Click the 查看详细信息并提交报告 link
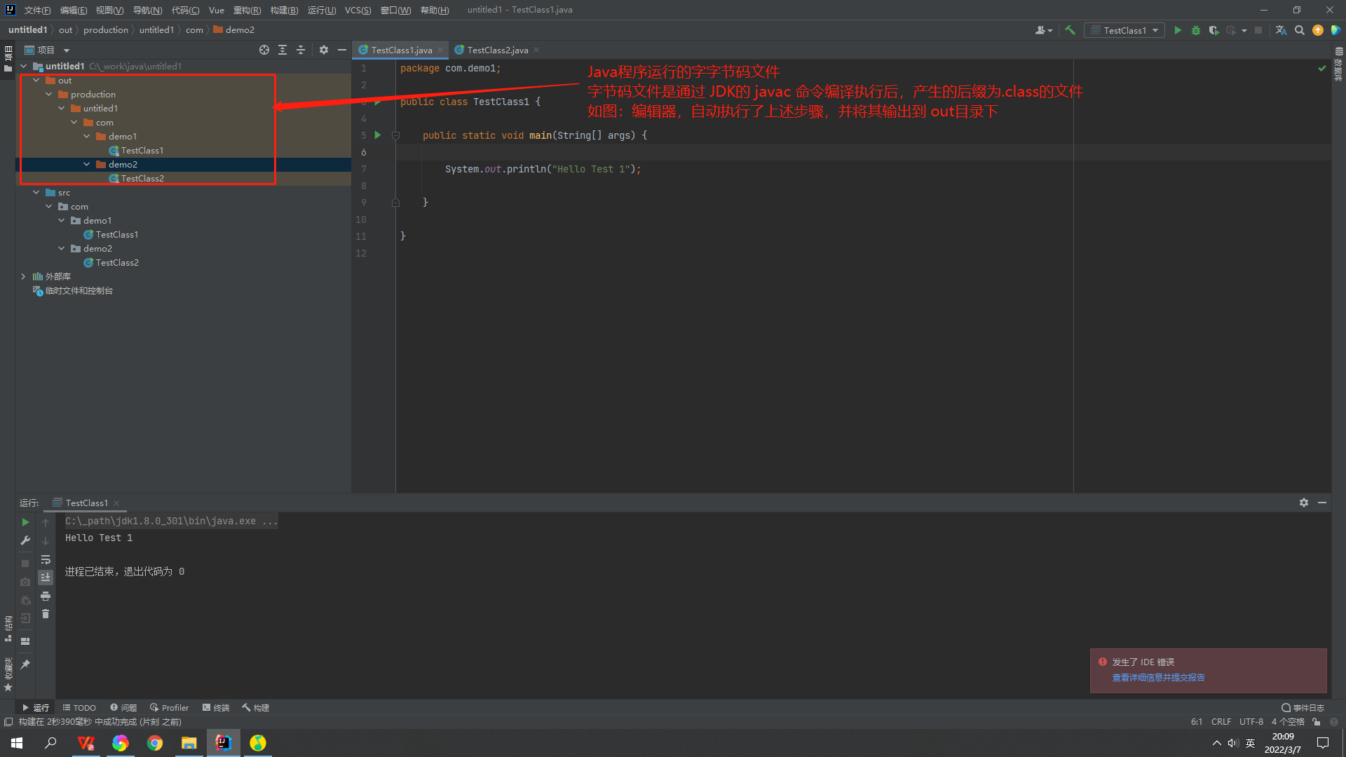The width and height of the screenshot is (1346, 757). [x=1158, y=678]
